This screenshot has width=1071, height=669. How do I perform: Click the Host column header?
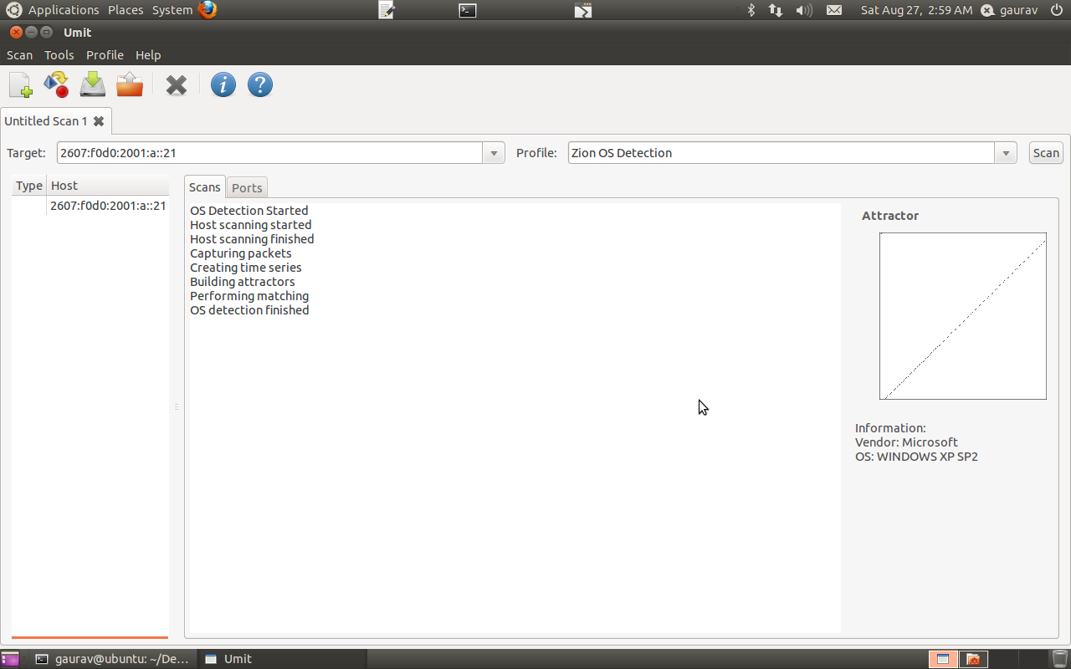point(108,186)
